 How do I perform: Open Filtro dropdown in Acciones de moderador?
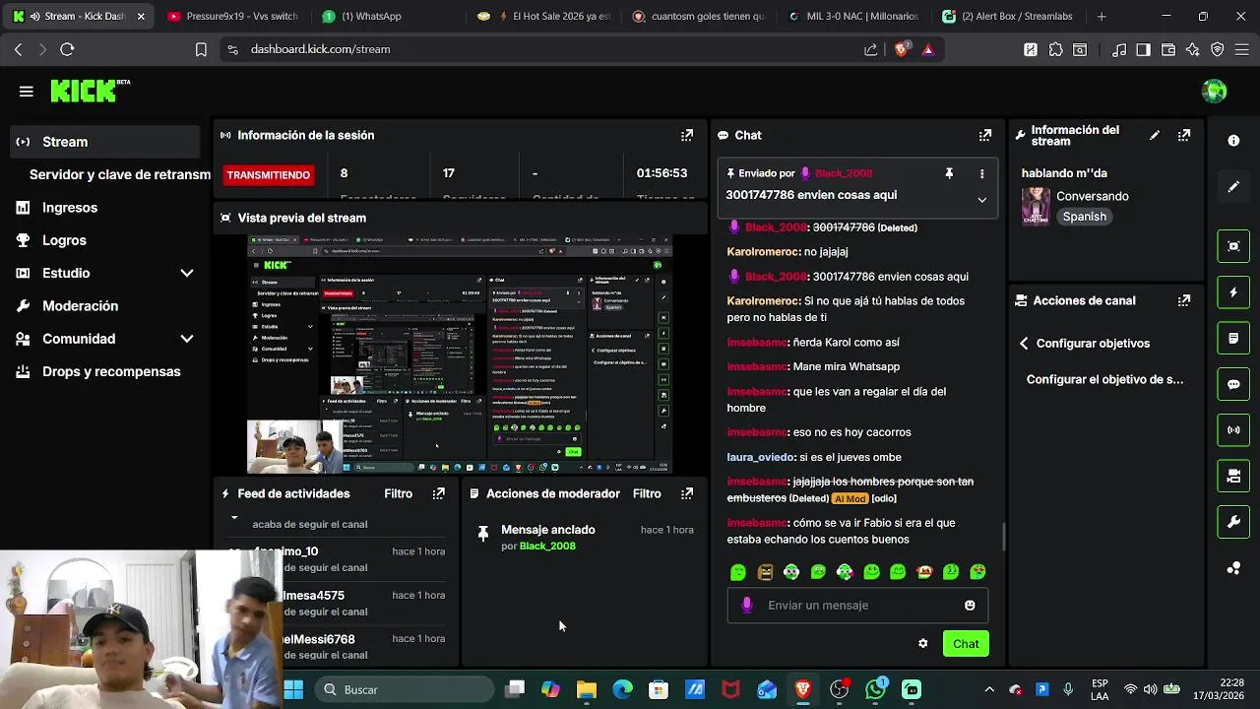(647, 493)
